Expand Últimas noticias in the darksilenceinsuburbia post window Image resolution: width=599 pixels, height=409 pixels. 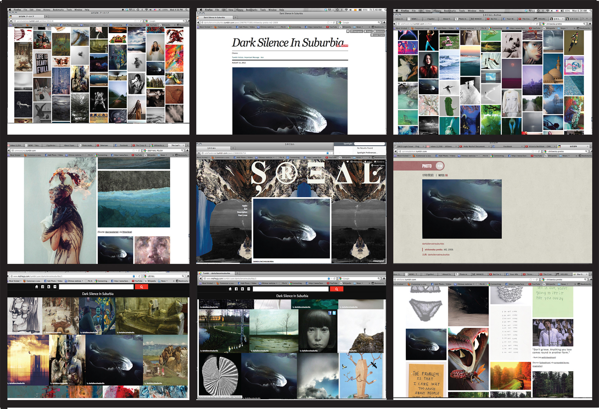click(x=267, y=27)
